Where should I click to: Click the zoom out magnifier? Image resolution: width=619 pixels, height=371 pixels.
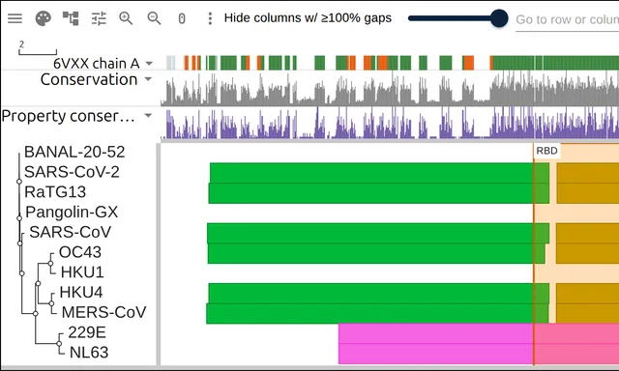click(x=154, y=18)
